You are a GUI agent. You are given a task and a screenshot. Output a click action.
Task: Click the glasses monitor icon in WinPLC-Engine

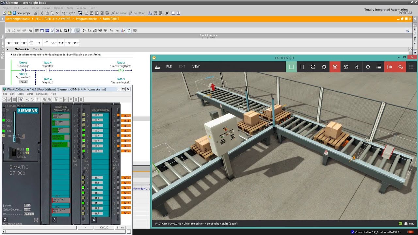[x=21, y=99]
